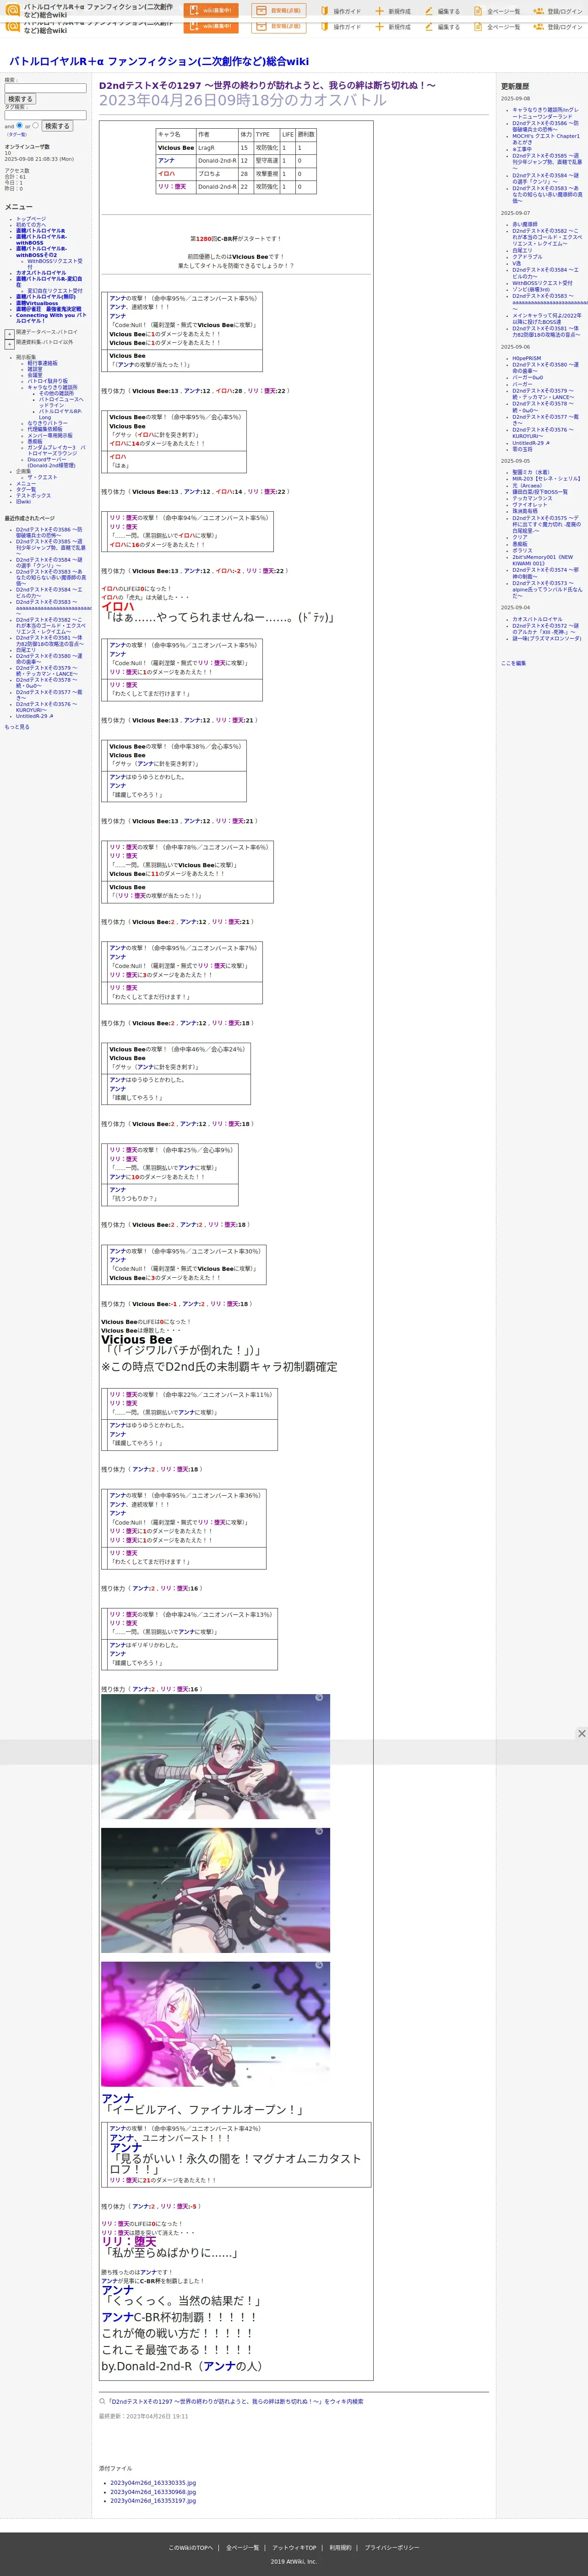Focus the 検索 text input field
This screenshot has height=2576, width=588.
click(x=45, y=88)
